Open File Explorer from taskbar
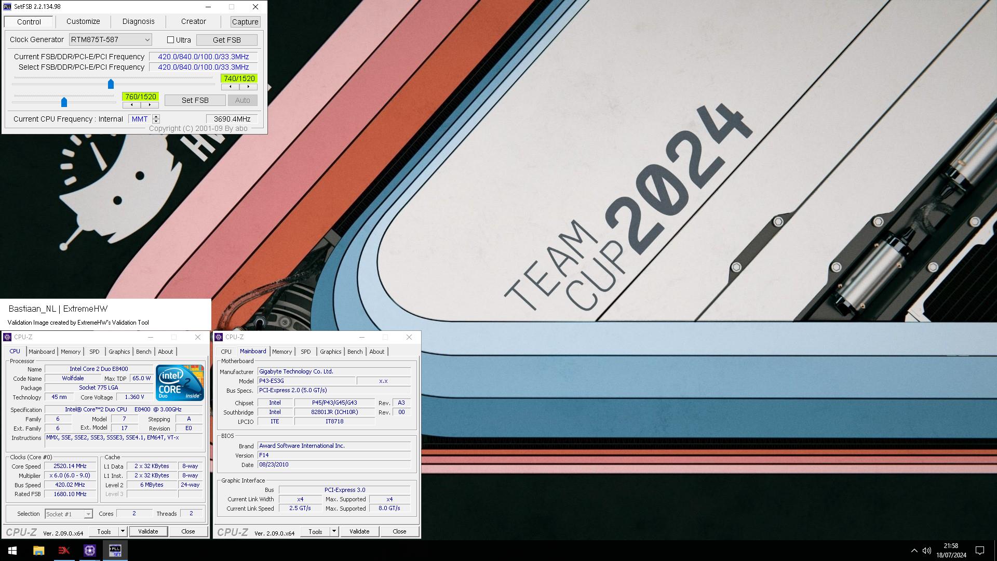The height and width of the screenshot is (561, 997). pos(38,551)
